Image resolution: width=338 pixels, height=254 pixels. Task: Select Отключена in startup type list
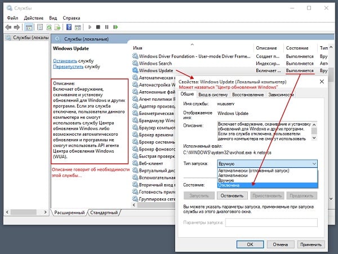tap(230, 185)
